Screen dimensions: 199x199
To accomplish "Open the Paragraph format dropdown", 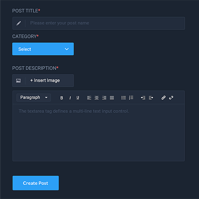I will point(34,98).
